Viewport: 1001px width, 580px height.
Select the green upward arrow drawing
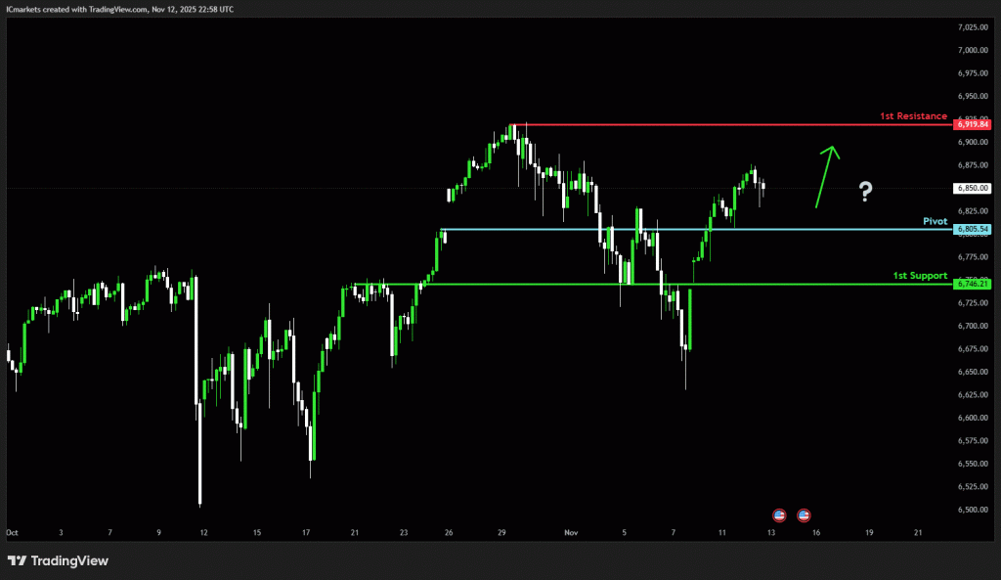point(825,176)
